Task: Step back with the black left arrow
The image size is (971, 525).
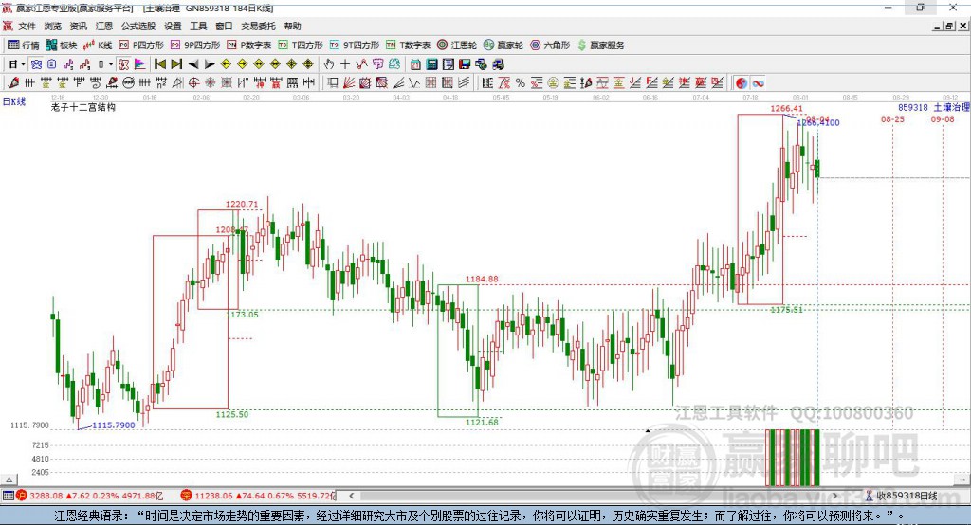Action: (x=193, y=64)
